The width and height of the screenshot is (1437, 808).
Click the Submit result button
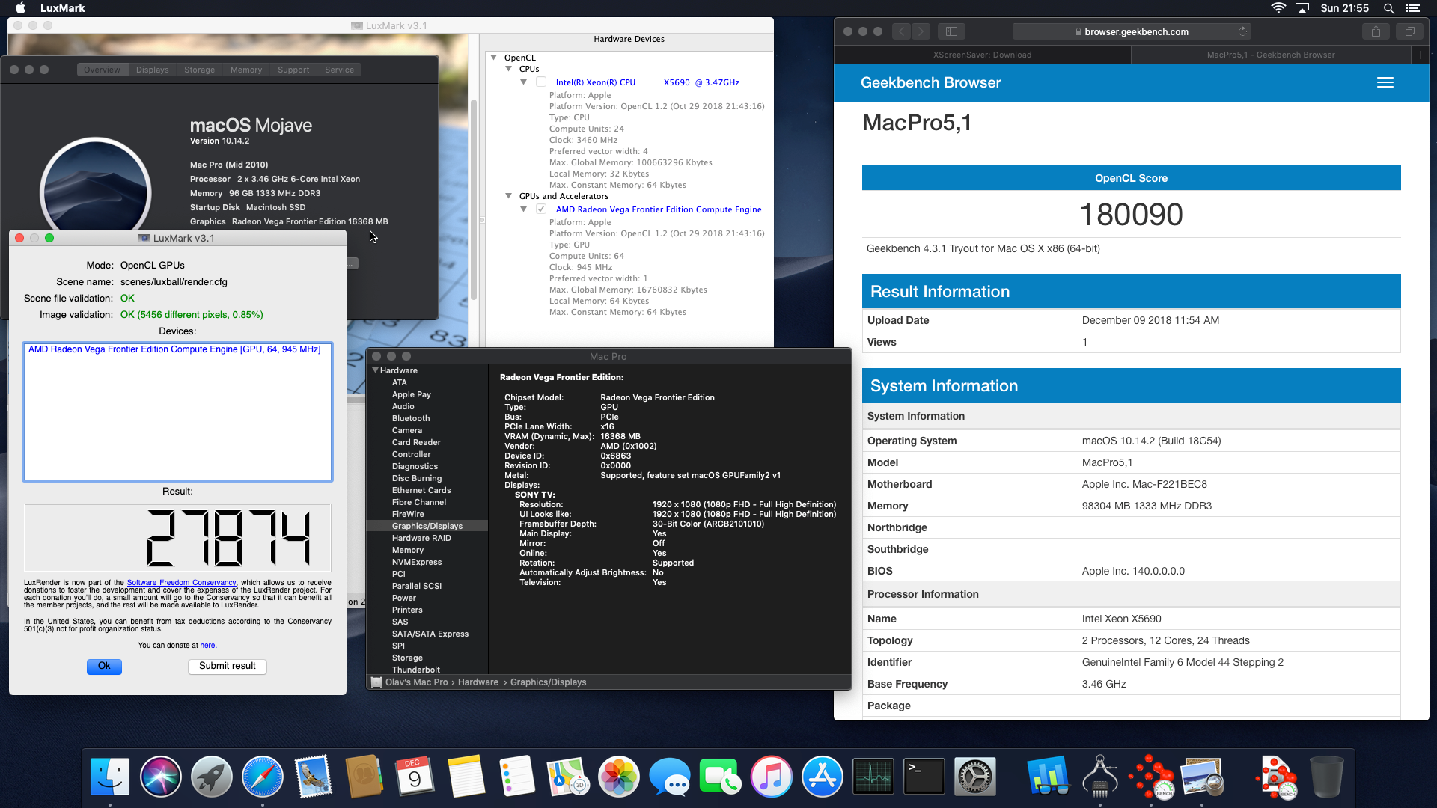point(227,666)
